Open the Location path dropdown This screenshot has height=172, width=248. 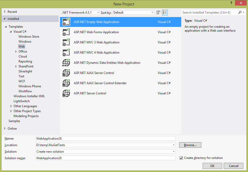173,145
